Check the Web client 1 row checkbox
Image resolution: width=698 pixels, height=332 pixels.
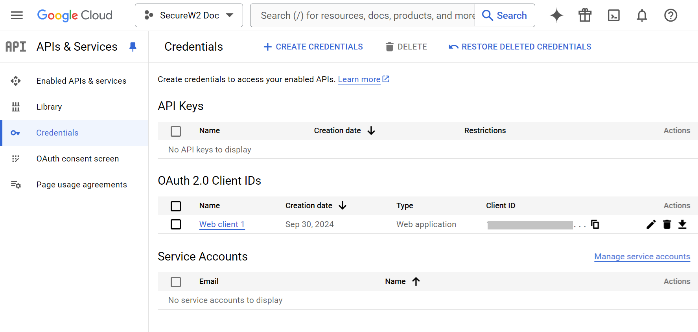point(176,224)
